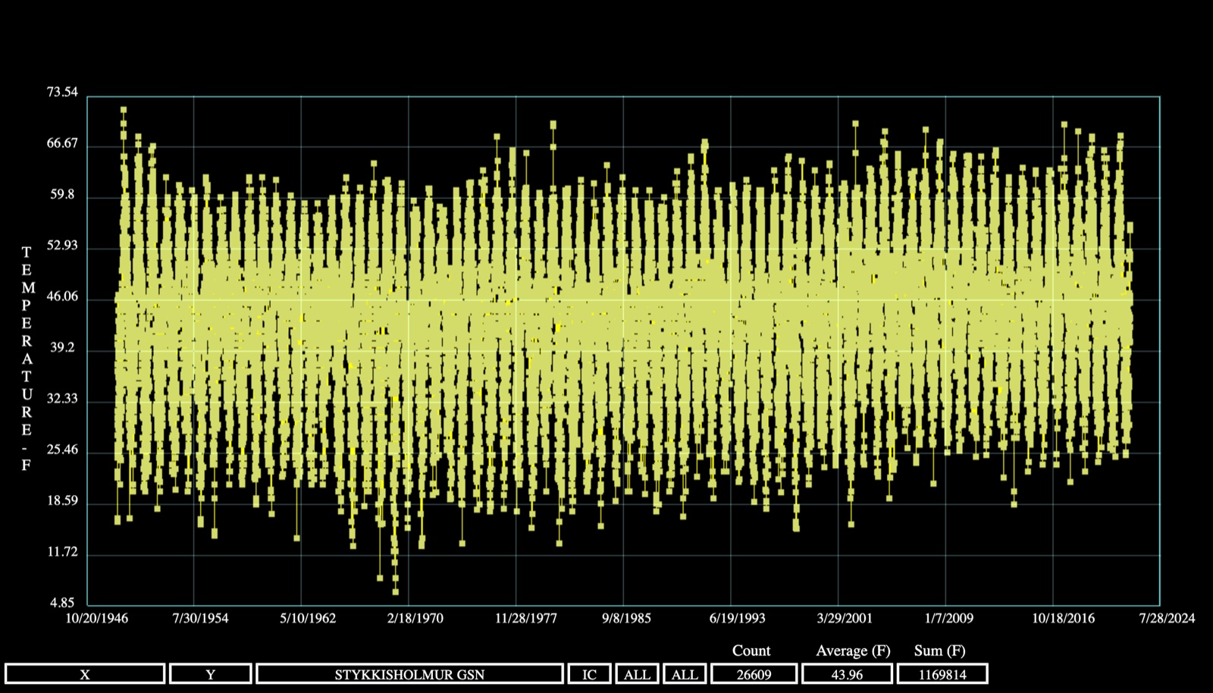Screen dimensions: 1213x693
Task: Click the first ALL filter box
Action: point(637,674)
